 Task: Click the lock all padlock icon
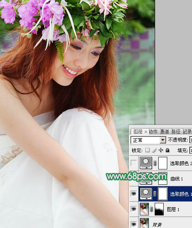point(167,150)
